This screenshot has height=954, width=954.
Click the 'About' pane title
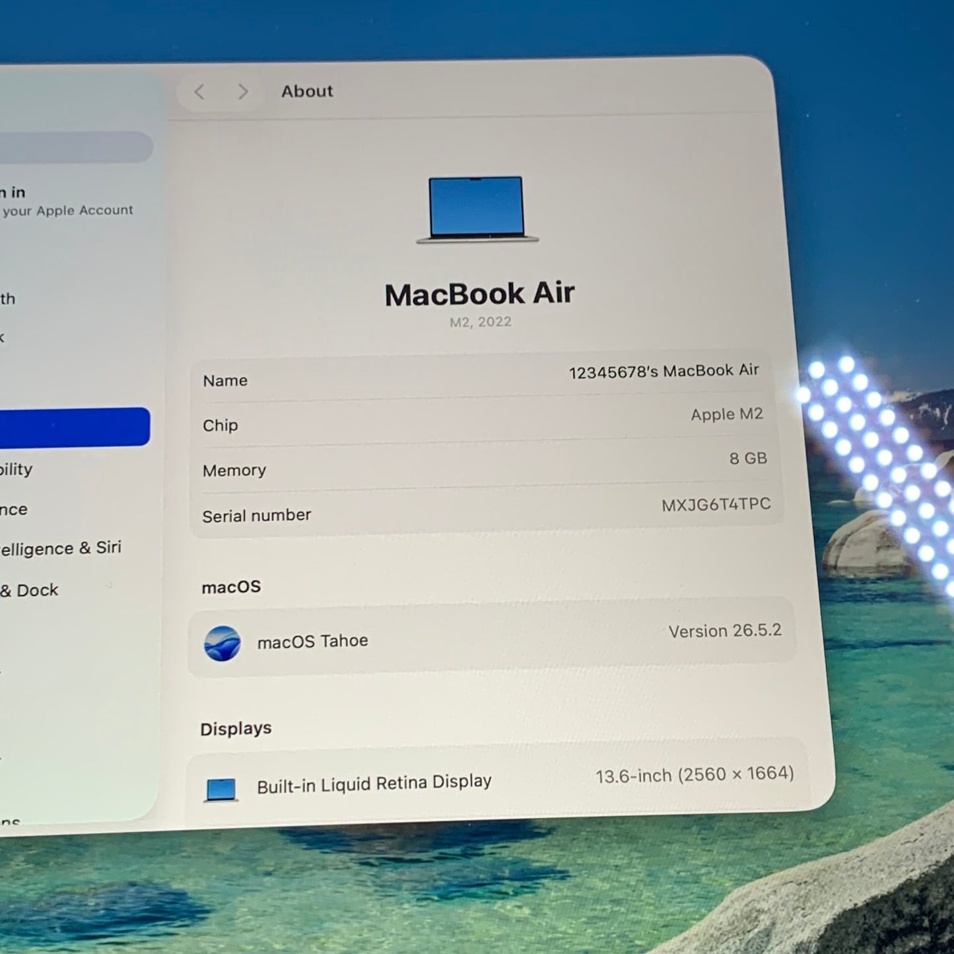(x=307, y=91)
